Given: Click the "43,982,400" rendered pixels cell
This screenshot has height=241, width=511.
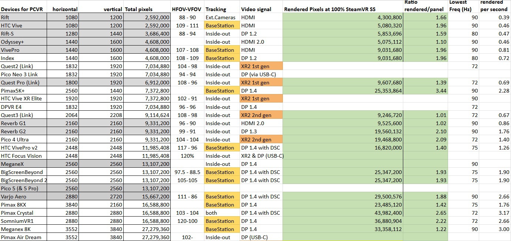Looking at the screenshot, I should [342, 213].
